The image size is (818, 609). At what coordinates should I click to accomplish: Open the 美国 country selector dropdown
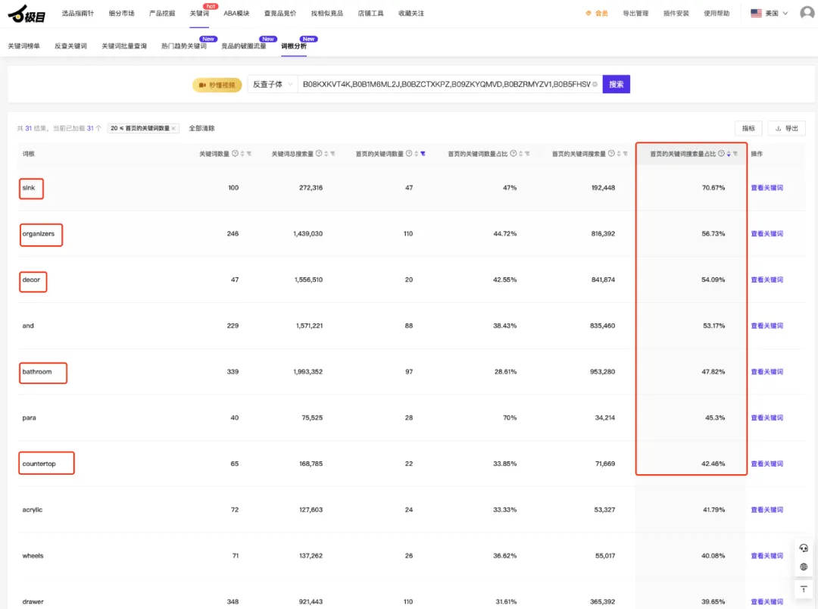[x=770, y=13]
